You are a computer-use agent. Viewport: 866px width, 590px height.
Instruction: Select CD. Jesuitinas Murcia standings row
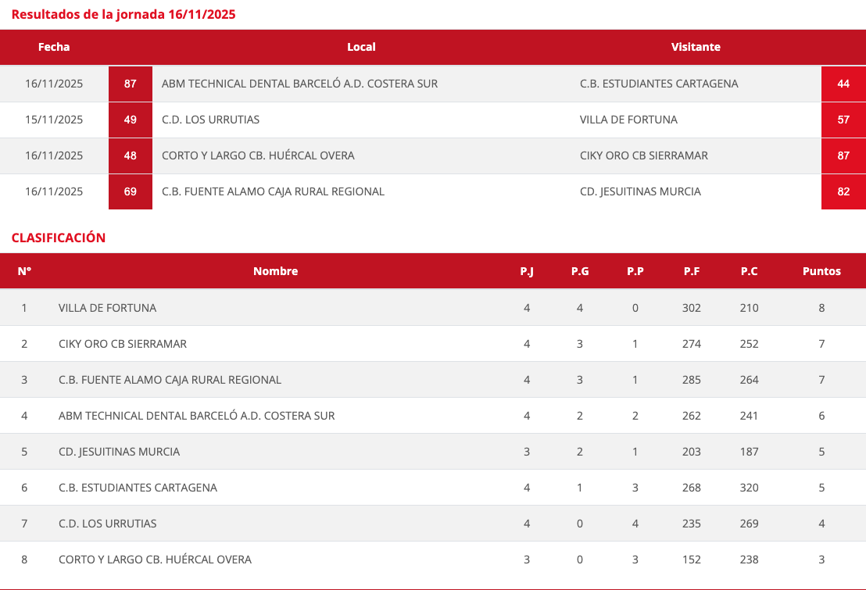pos(119,452)
